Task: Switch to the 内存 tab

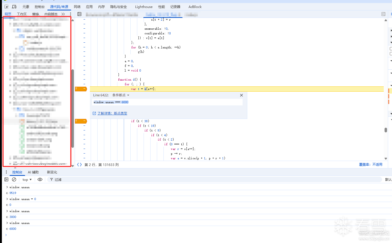Action: pos(101,7)
